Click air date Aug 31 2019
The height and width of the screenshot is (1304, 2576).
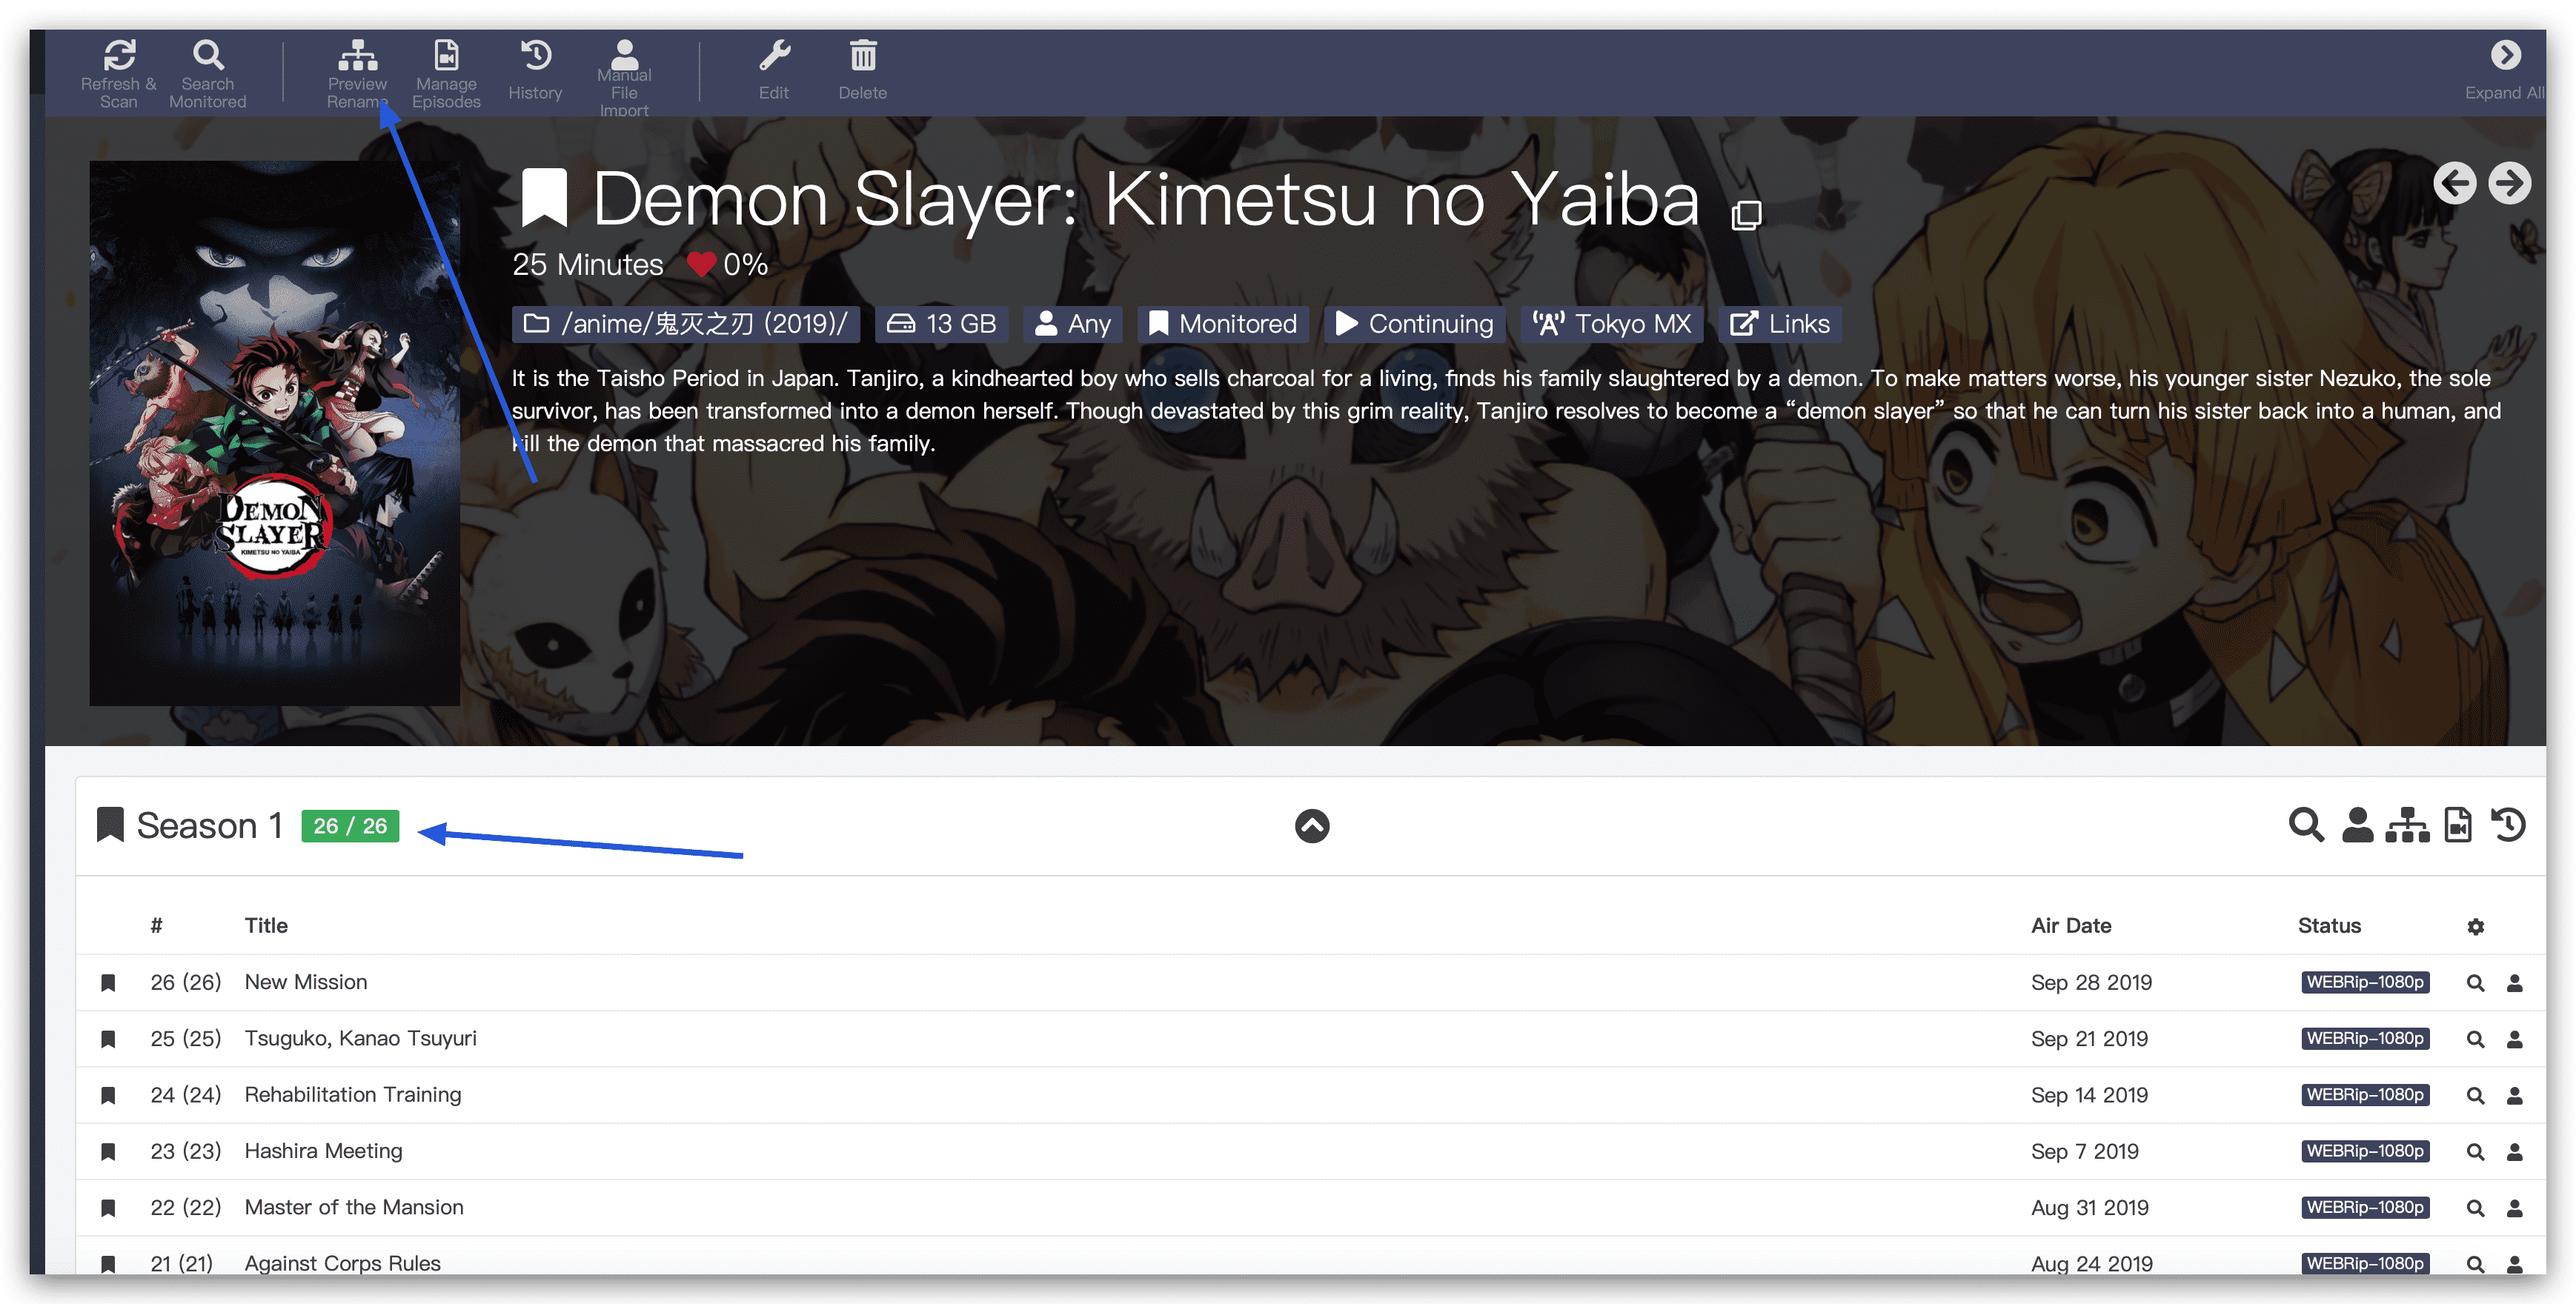(x=2089, y=1207)
